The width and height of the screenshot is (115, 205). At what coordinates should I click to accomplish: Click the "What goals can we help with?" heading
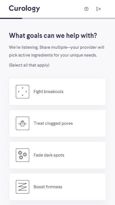pos(53,36)
